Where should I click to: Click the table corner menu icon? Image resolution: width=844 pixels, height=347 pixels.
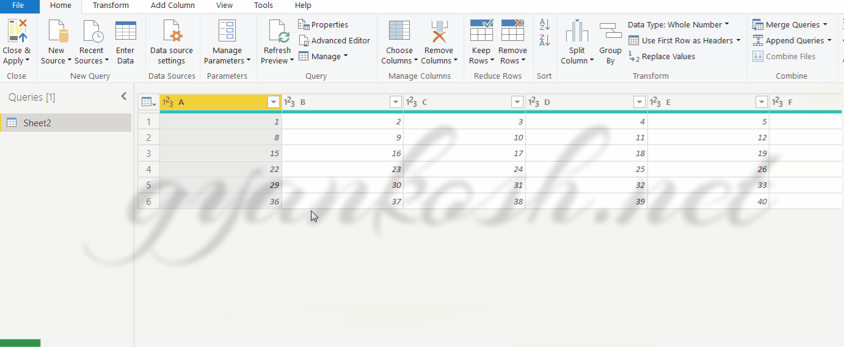point(149,102)
